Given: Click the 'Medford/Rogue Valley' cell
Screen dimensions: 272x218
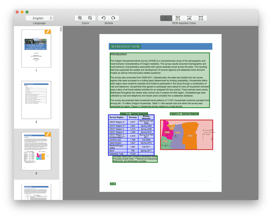Looking at the screenshot, I should (118, 147).
